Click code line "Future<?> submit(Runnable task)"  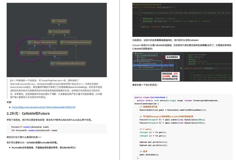point(30,127)
